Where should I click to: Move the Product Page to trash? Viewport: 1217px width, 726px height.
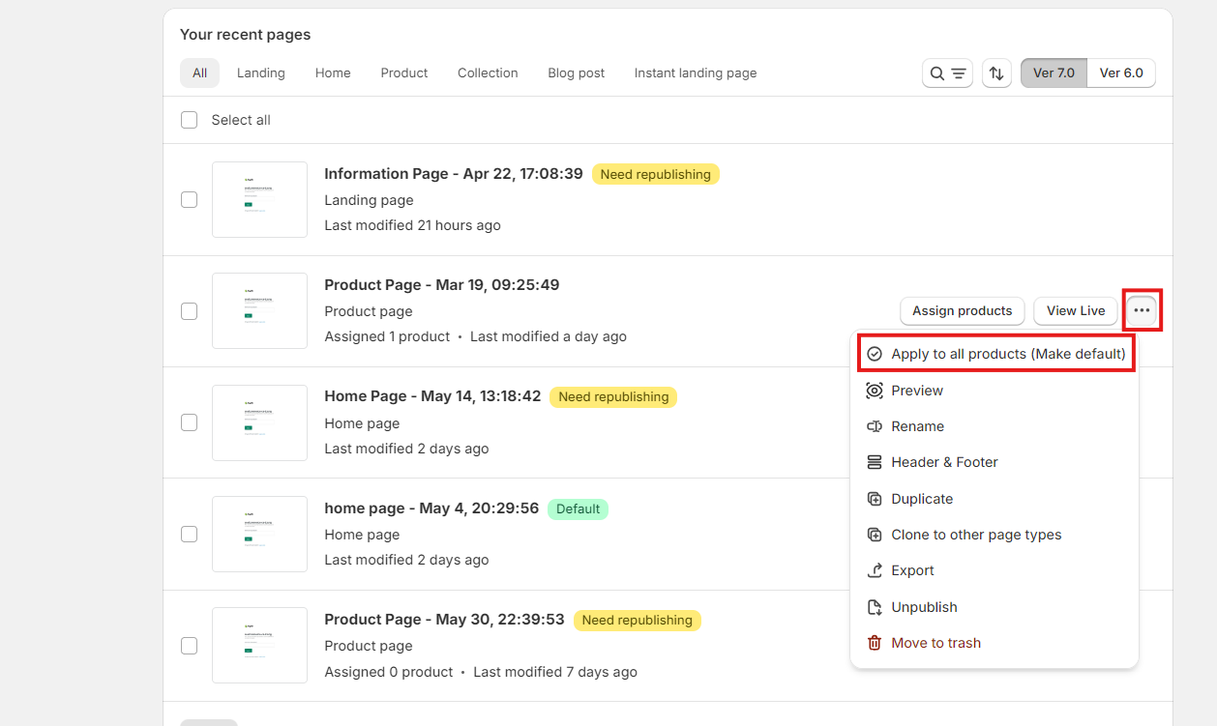[935, 643]
